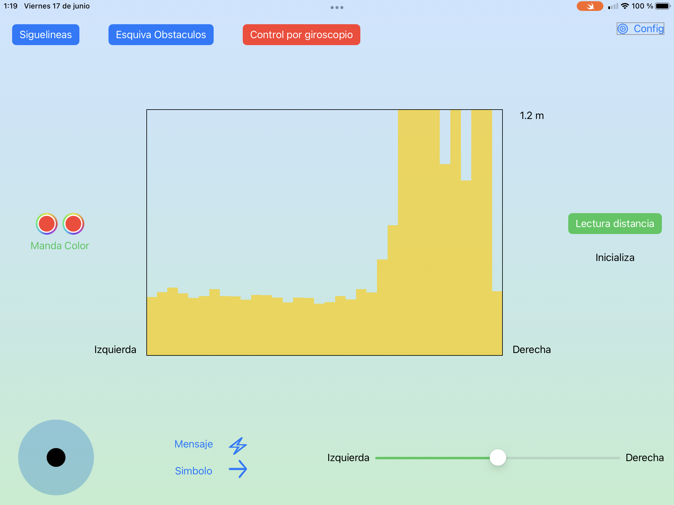
Task: Disable Control por giroscopio
Action: pos(301,35)
